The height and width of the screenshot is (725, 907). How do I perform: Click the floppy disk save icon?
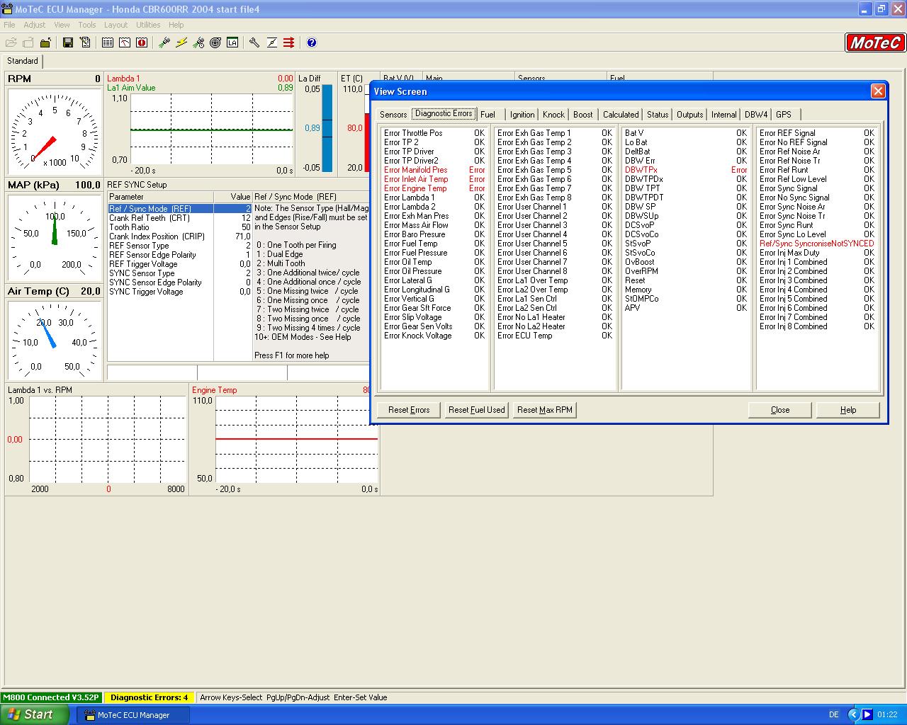point(68,42)
